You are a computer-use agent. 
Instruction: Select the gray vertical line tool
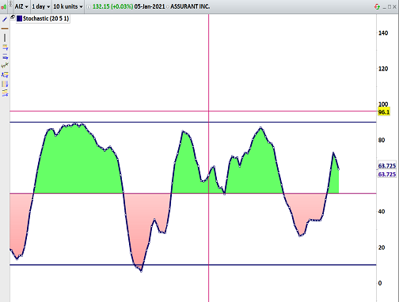(5, 38)
